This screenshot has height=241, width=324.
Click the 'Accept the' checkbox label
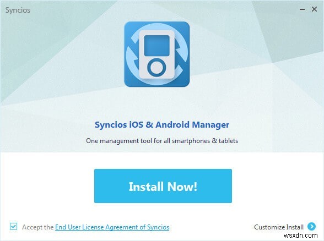(x=38, y=227)
